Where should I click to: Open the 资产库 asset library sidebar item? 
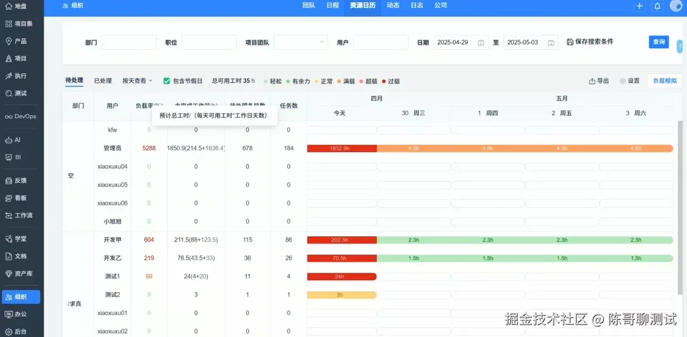(x=20, y=273)
